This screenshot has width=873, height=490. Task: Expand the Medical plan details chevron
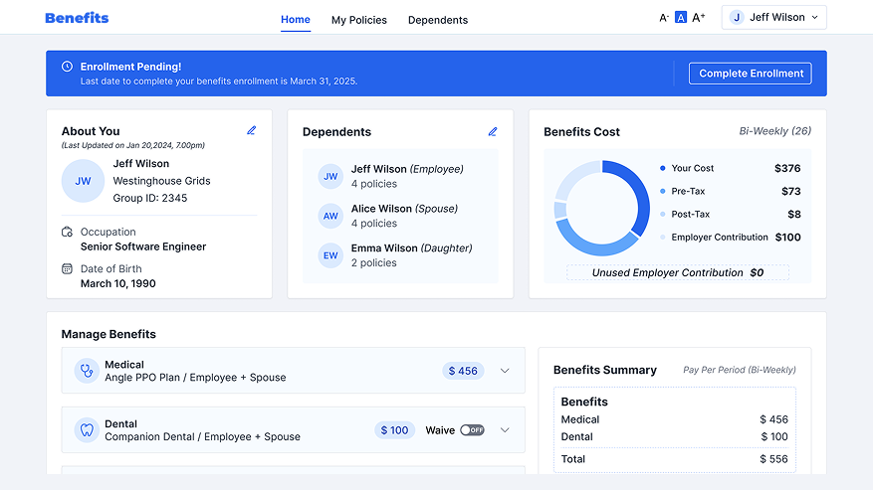click(x=505, y=371)
